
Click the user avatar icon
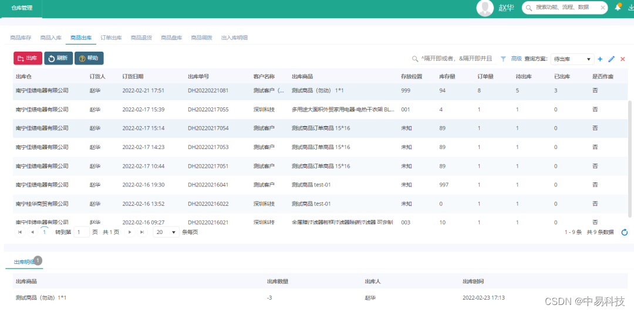[x=485, y=8]
